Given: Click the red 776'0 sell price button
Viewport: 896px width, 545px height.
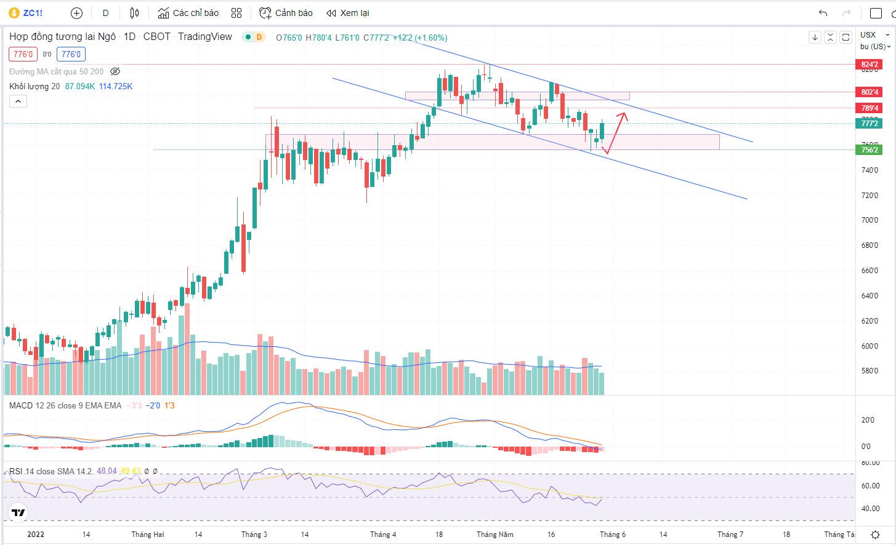Looking at the screenshot, I should click(23, 54).
